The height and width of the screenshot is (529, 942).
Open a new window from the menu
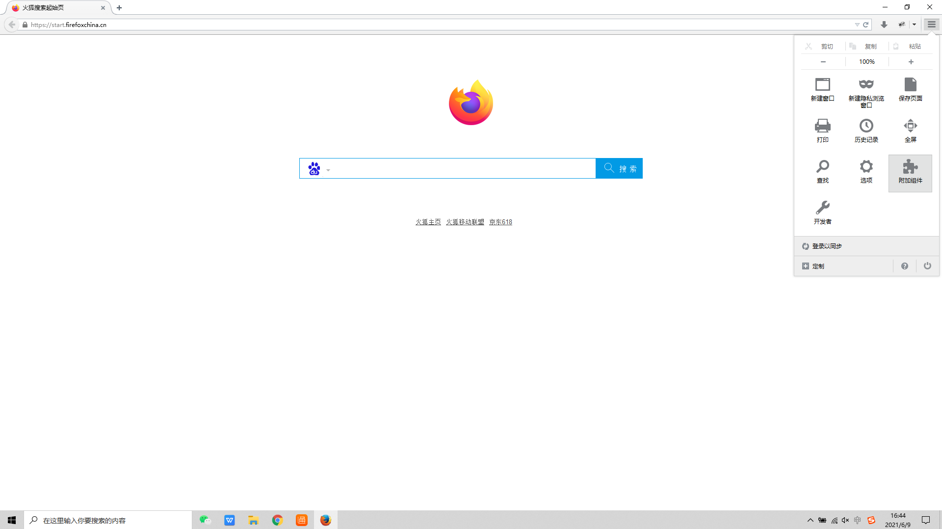(822, 89)
